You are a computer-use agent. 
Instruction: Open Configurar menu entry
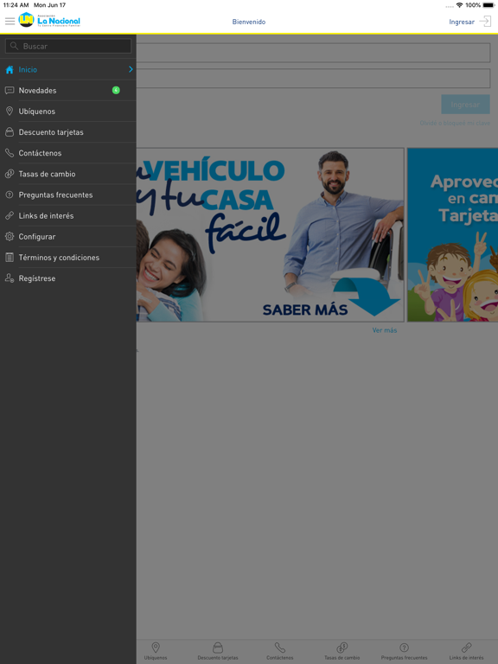click(x=67, y=236)
